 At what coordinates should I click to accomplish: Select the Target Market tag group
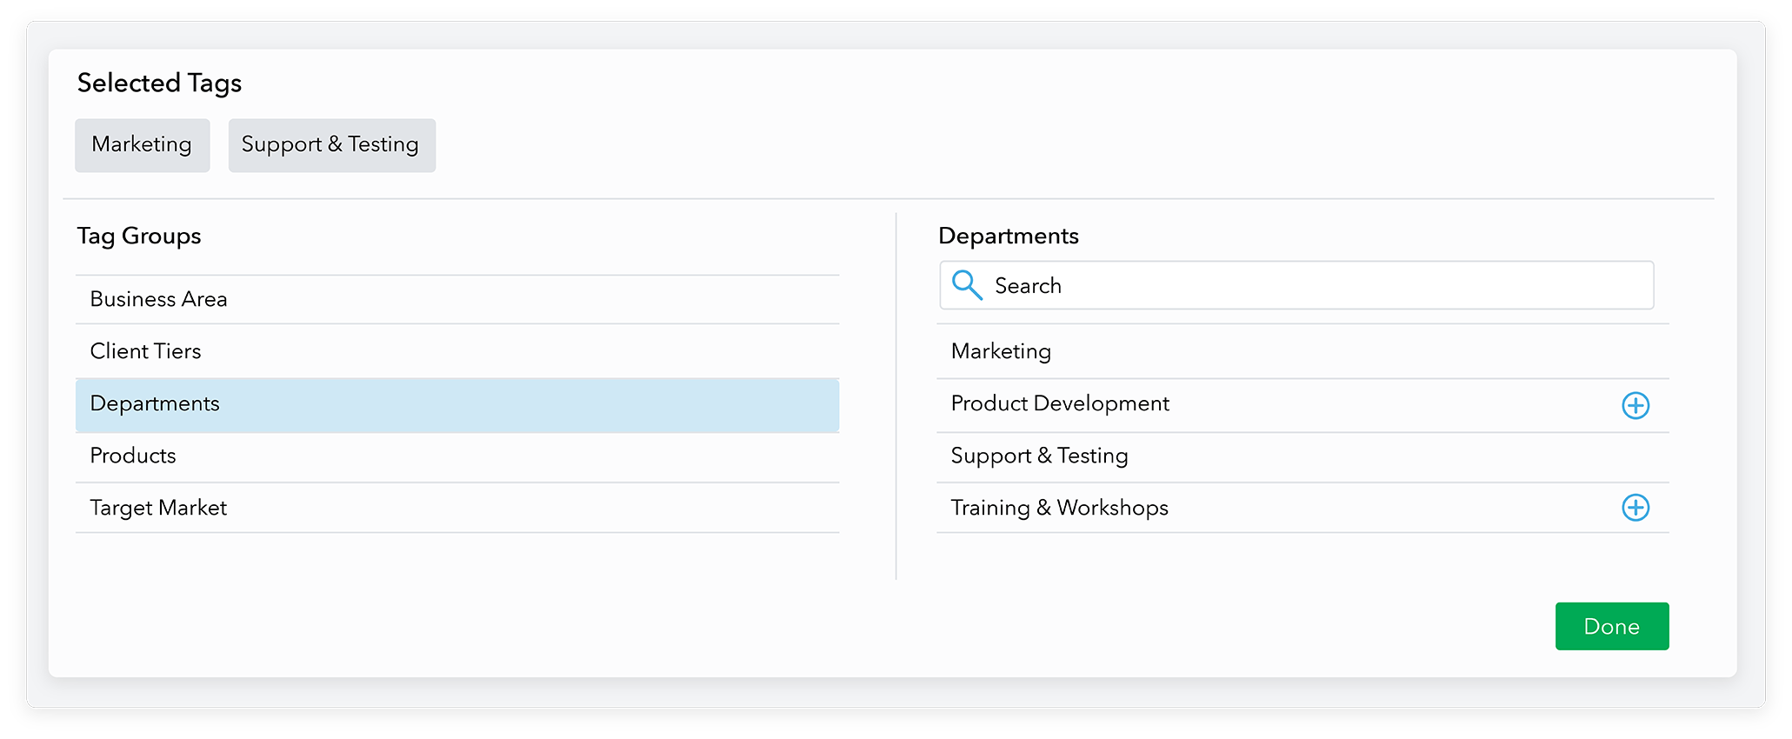point(457,508)
